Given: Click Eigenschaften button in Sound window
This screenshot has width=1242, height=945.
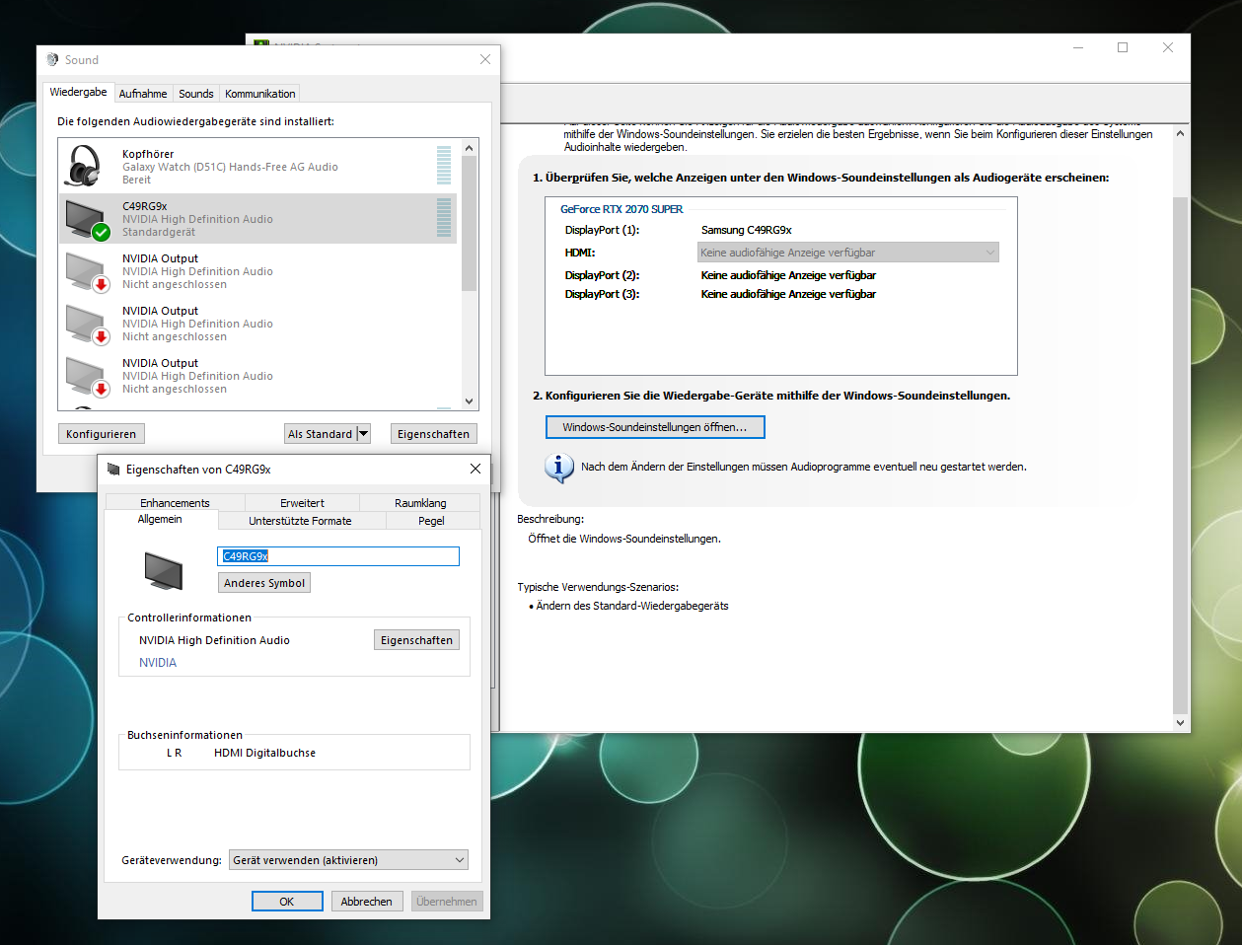Looking at the screenshot, I should coord(433,434).
